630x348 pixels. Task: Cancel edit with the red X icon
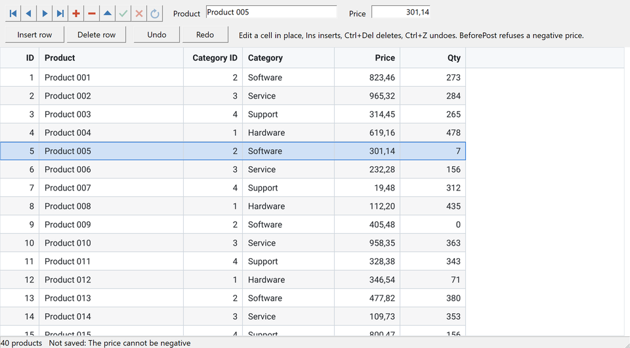[x=139, y=14]
